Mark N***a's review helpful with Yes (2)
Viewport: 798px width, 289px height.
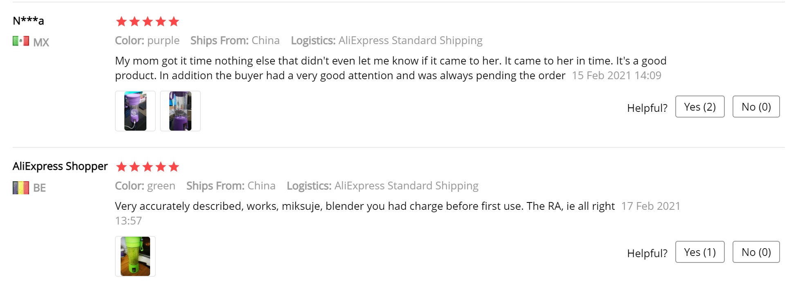pos(699,107)
